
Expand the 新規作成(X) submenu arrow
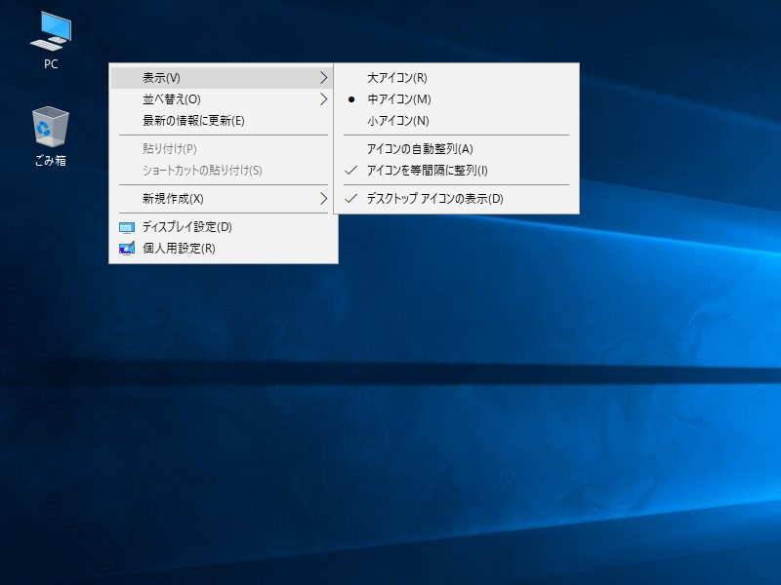[x=324, y=199]
